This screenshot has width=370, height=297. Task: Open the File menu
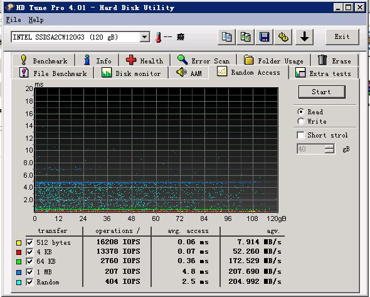(13, 20)
